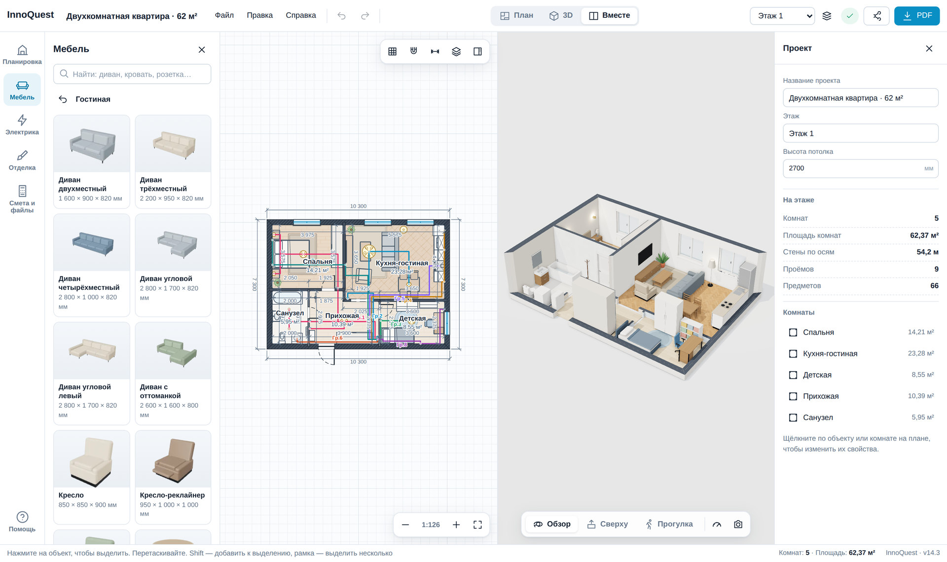The height and width of the screenshot is (562, 947).
Task: Zoom out the plan with minus
Action: tap(405, 525)
